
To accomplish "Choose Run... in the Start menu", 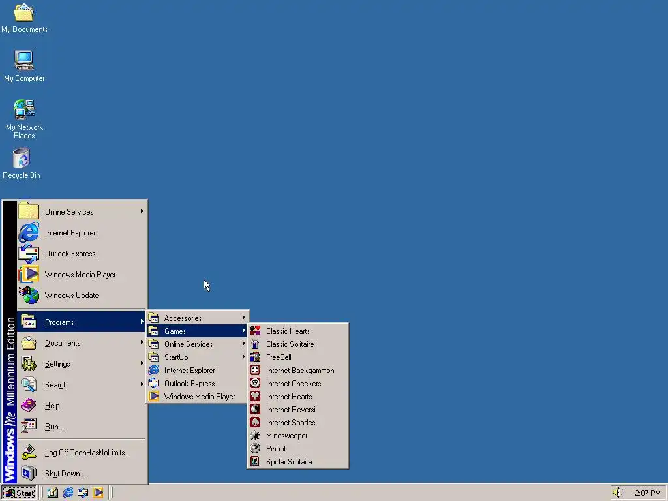I will click(x=82, y=426).
